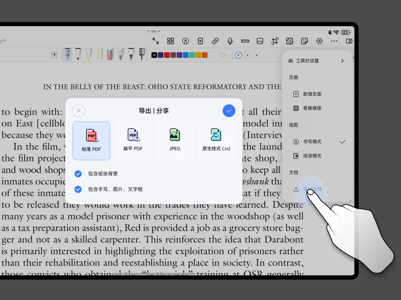
Task: Select the first highlighted stroke size circle
Action: pos(238,55)
